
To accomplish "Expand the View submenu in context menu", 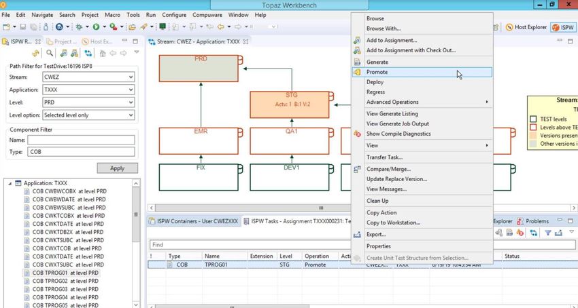I will click(422, 145).
